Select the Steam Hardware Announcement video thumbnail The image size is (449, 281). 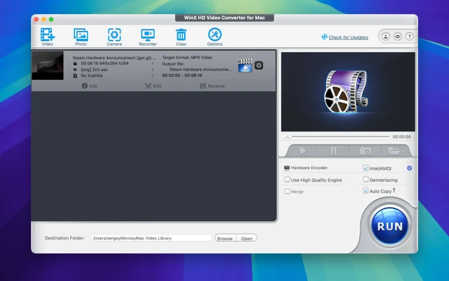point(48,65)
